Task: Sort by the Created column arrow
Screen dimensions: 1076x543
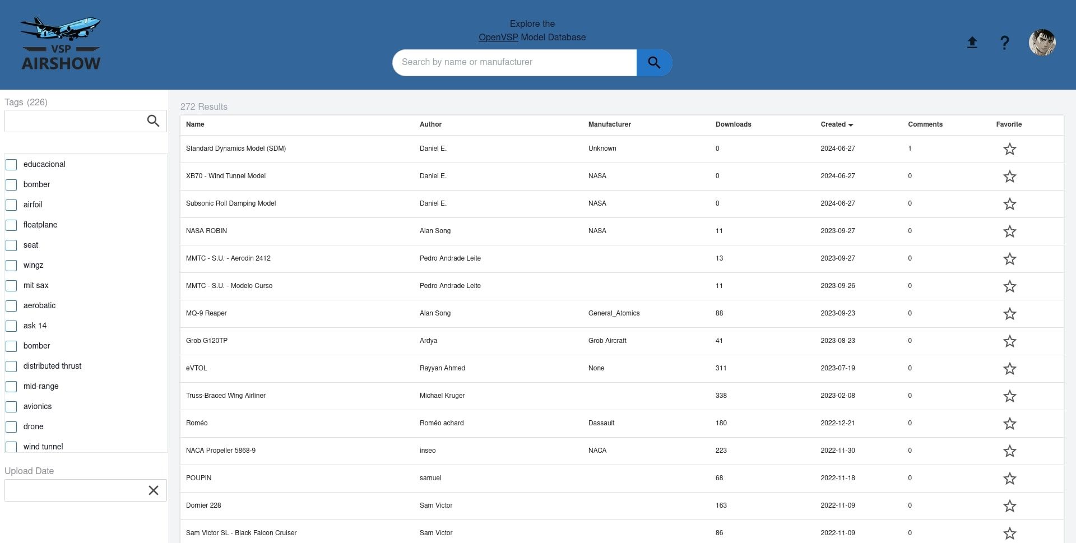Action: pyautogui.click(x=851, y=125)
